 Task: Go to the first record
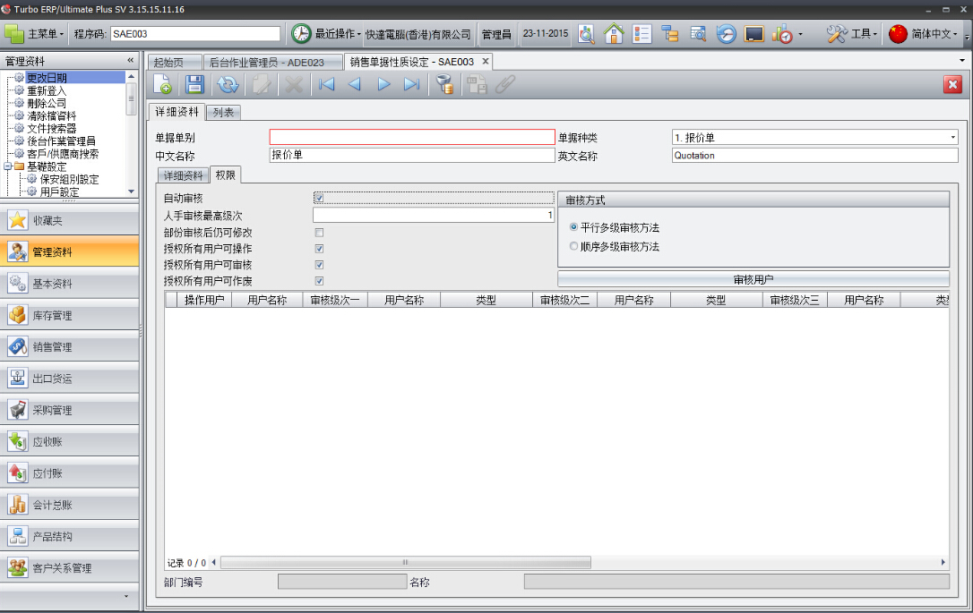327,84
